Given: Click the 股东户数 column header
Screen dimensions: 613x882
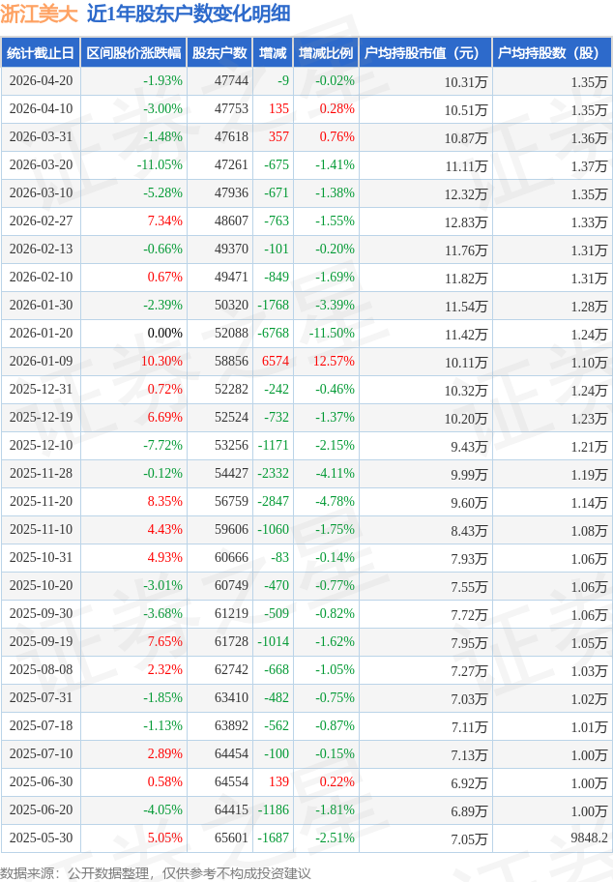Looking at the screenshot, I should 219,53.
